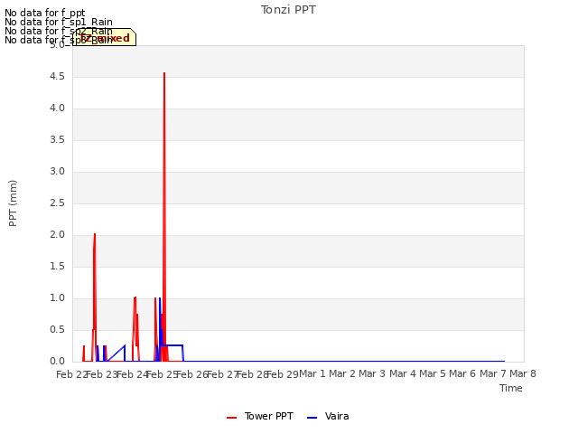Click the 3.0 y-axis tick label
This screenshot has height=434, width=578.
[x=57, y=171]
